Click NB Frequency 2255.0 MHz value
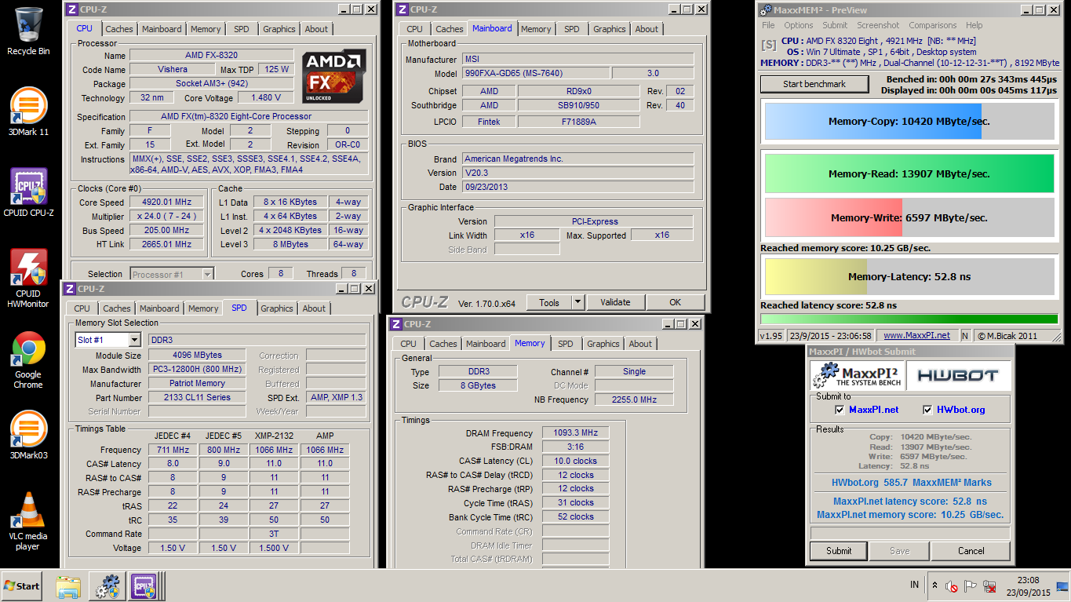 (x=634, y=400)
